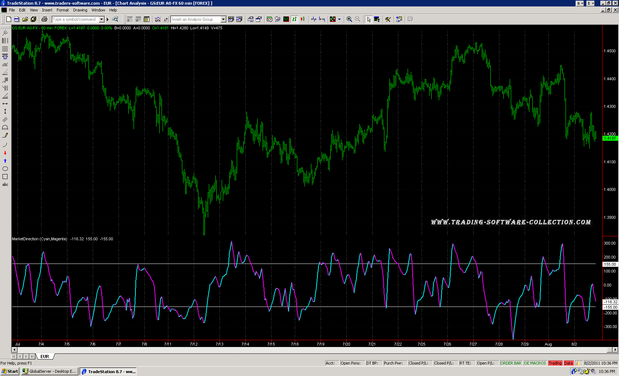619x376 pixels.
Task: Click the Print icon in toolbar
Action: [44, 19]
